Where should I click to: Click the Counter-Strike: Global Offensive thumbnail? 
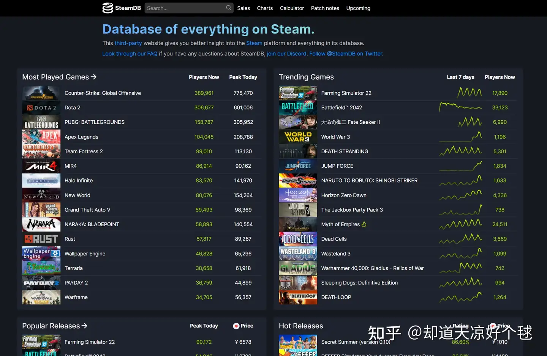41,93
